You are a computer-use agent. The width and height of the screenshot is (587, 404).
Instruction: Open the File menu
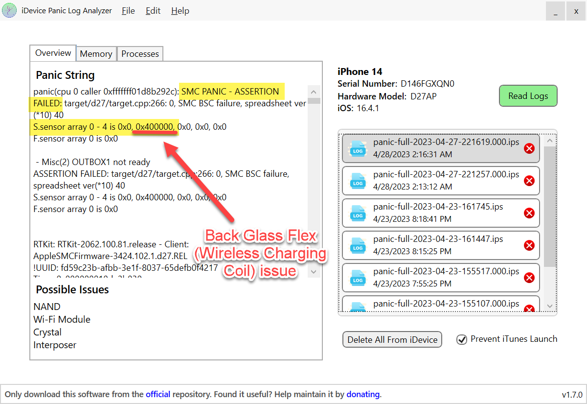(128, 11)
